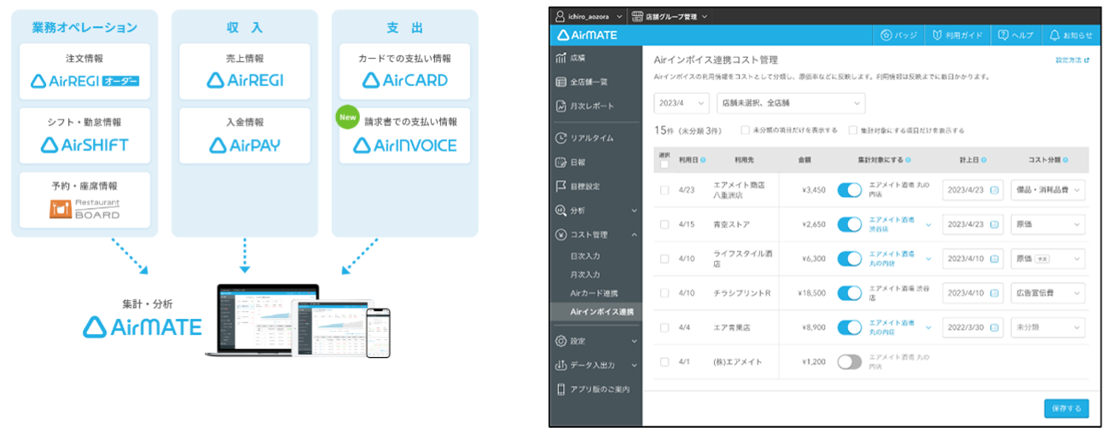
Task: Check 集計対象にする項目だけを表示する checkbox
Action: 853,130
